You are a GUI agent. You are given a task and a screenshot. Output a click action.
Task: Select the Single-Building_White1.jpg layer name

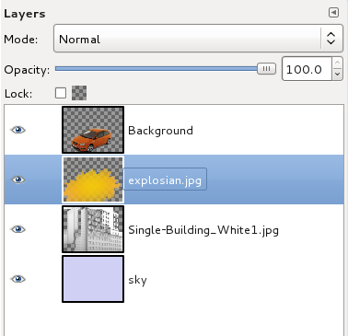point(203,230)
